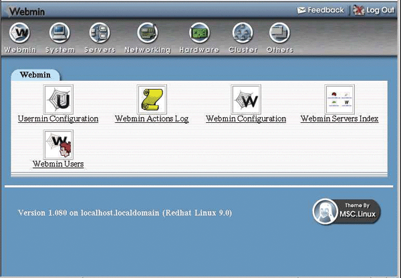Image resolution: width=401 pixels, height=278 pixels.
Task: Open the Others category icon
Action: [x=279, y=33]
